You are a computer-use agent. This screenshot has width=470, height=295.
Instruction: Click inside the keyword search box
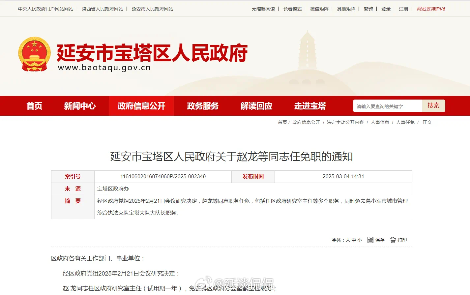pyautogui.click(x=386, y=106)
